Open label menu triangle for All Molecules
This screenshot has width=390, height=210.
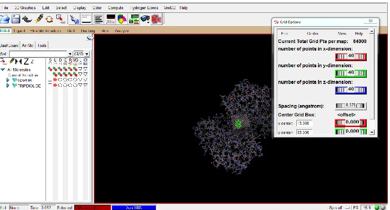(80, 69)
